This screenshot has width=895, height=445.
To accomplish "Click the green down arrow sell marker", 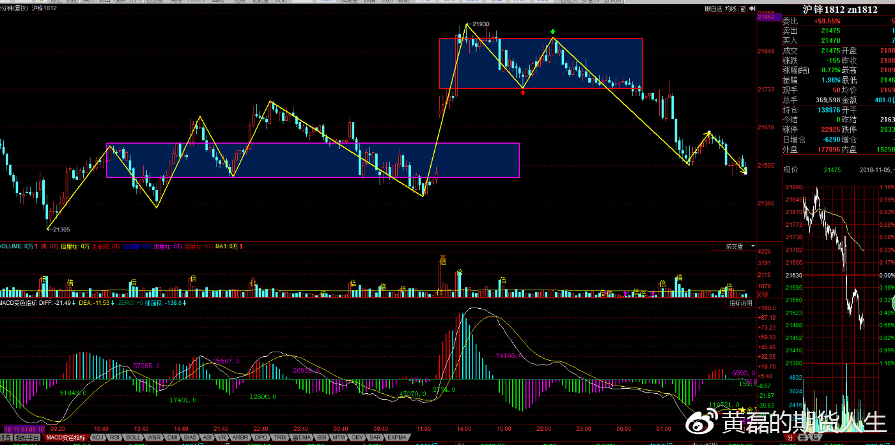I will coord(553,31).
